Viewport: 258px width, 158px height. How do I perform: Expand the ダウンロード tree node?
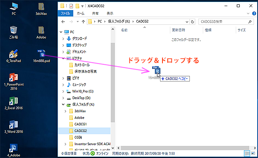coord(63,39)
